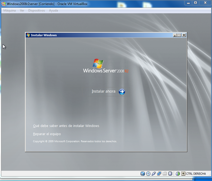Click the USB devices status icon

pos(153,174)
